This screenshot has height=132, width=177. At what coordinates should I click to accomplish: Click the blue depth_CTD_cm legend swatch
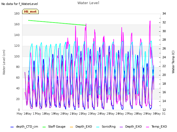[12, 127]
